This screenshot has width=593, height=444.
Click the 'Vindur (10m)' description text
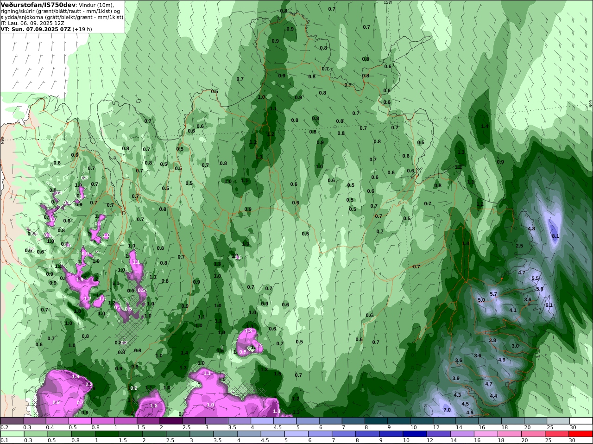[x=96, y=5]
